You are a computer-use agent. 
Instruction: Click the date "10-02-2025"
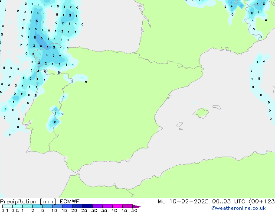pos(189,201)
